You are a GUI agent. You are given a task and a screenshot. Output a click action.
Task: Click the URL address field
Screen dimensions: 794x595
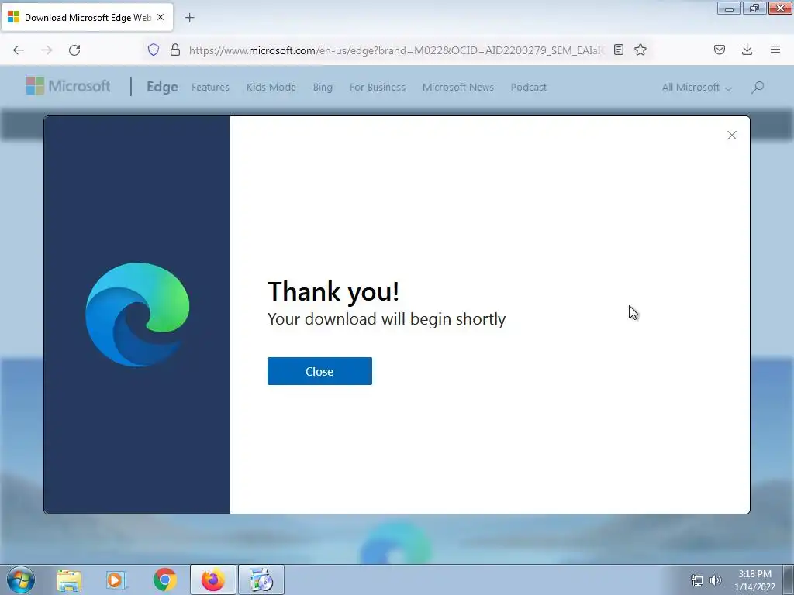(x=396, y=50)
